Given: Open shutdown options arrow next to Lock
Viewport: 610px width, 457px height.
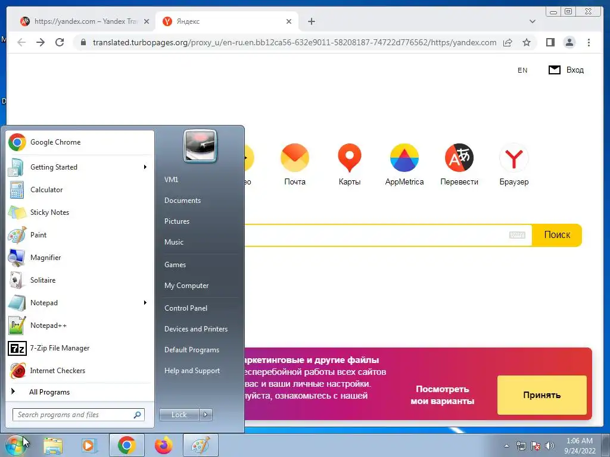Looking at the screenshot, I should point(206,415).
